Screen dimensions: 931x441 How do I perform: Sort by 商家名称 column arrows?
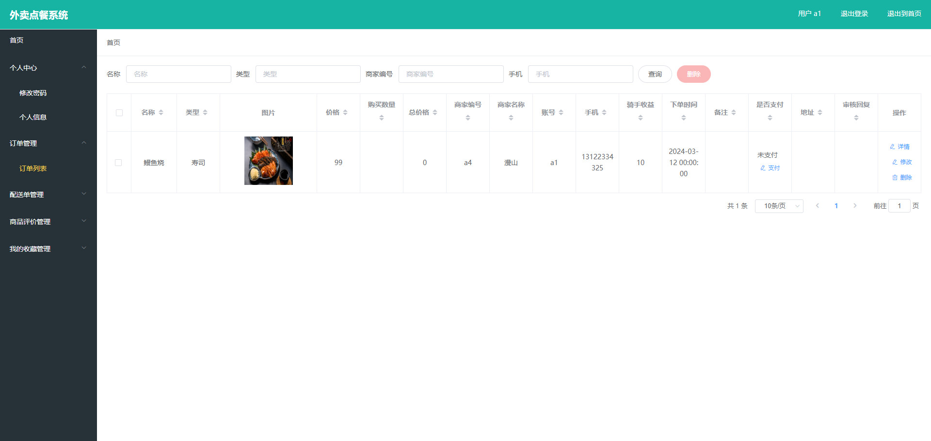tap(511, 118)
